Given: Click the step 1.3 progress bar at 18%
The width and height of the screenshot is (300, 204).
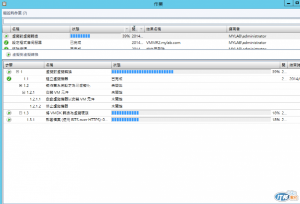Looking at the screenshot, I should 191,113.
